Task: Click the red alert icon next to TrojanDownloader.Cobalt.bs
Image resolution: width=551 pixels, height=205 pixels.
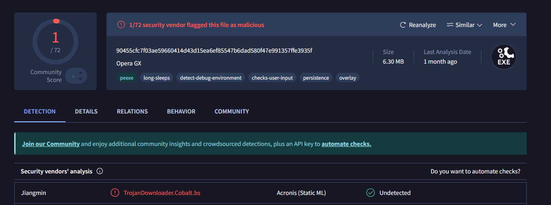Action: pyautogui.click(x=115, y=193)
